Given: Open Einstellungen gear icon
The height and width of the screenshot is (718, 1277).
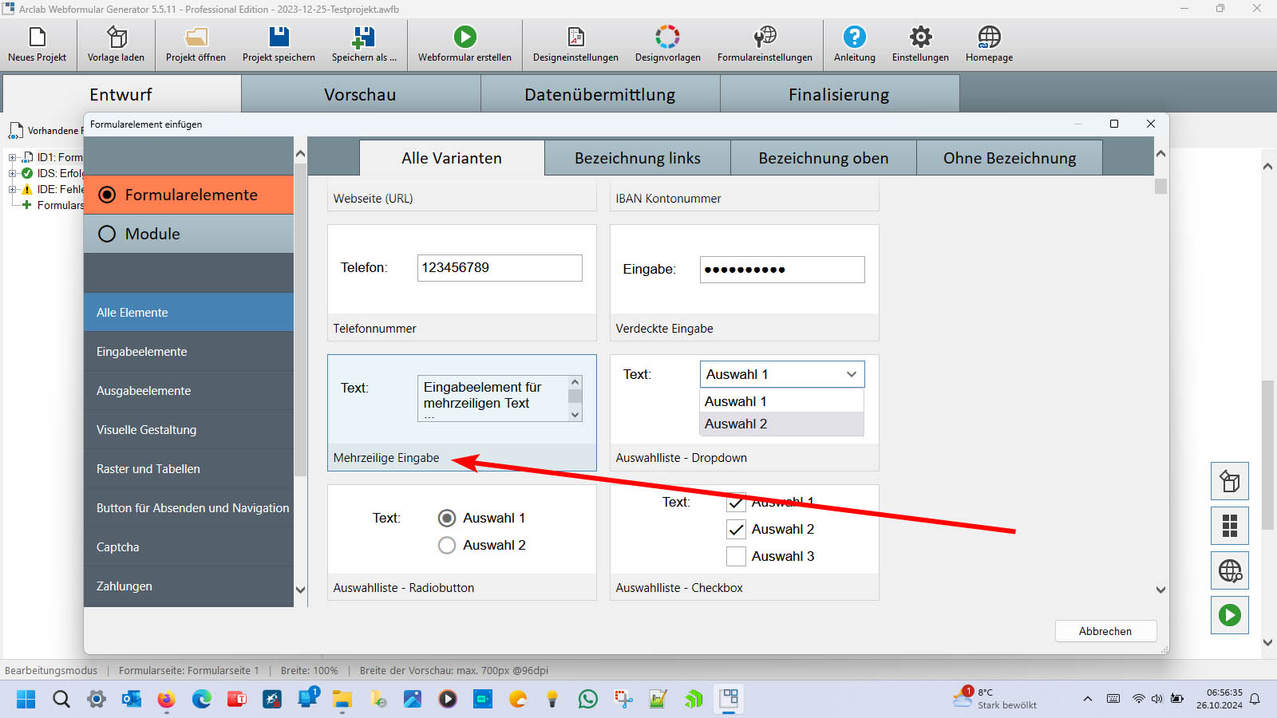Looking at the screenshot, I should (920, 37).
